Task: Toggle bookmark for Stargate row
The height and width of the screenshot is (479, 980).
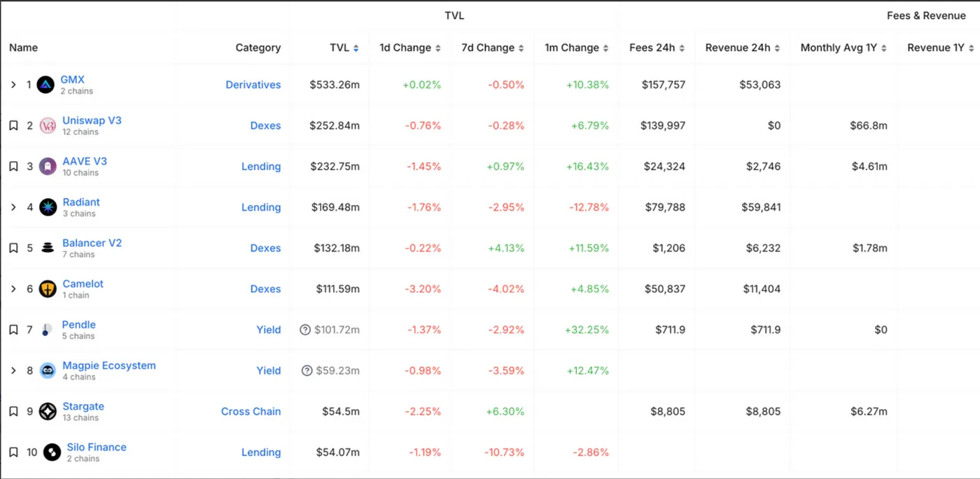Action: [x=13, y=412]
